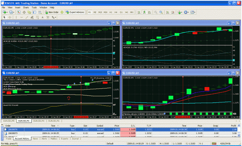Image resolution: width=242 pixels, height=146 pixels.
Task: Open the New Chart dropdown in toolbar
Action: pyautogui.click(x=5, y=12)
